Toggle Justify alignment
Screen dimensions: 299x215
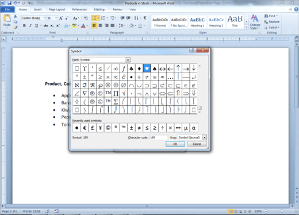tap(113, 25)
